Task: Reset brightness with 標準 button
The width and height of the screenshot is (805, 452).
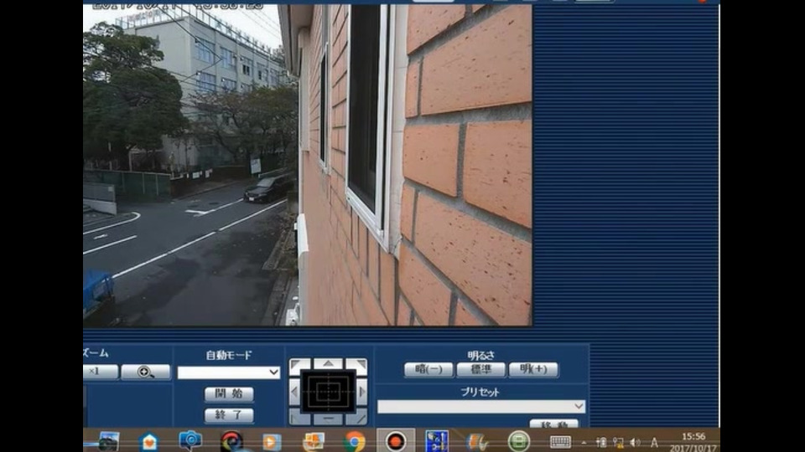Action: point(481,369)
